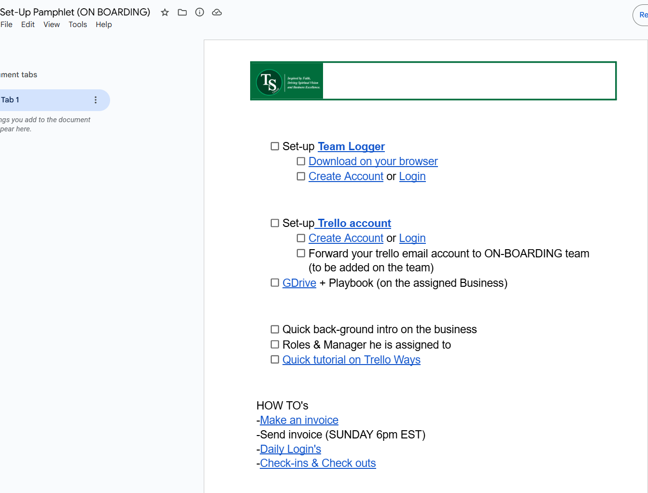Click the HOW TO's heading text
Image resolution: width=648 pixels, height=493 pixels.
(x=282, y=406)
